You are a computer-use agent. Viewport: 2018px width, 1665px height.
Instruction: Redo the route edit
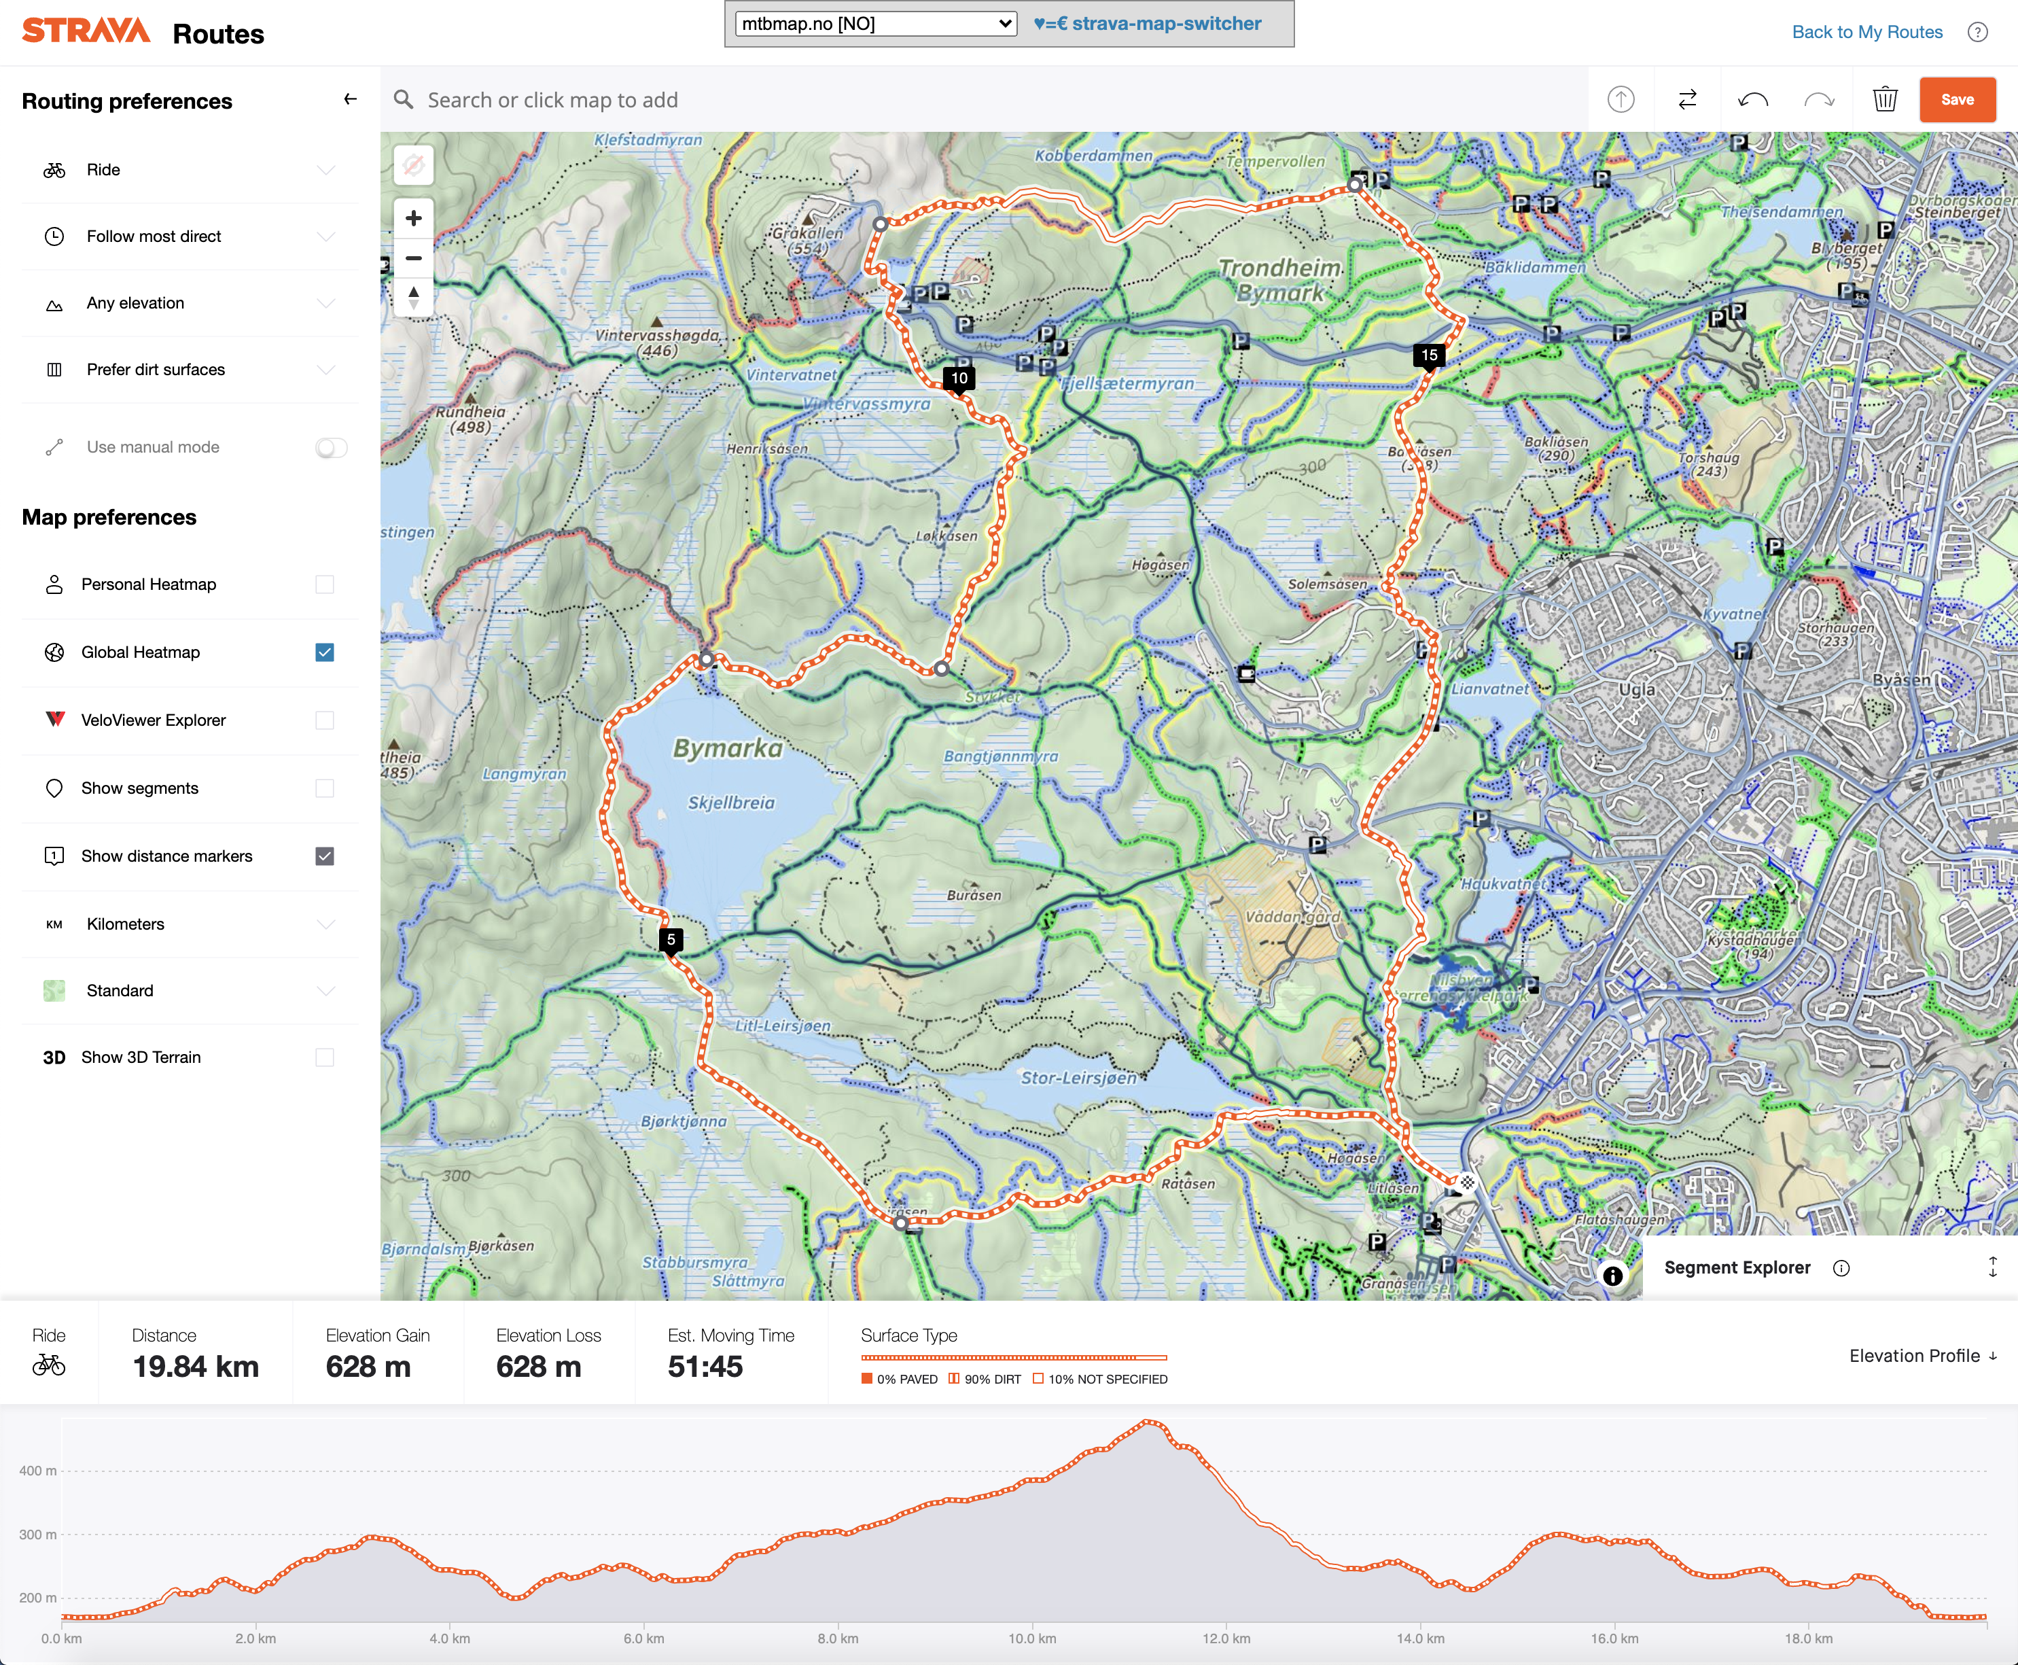tap(1820, 99)
